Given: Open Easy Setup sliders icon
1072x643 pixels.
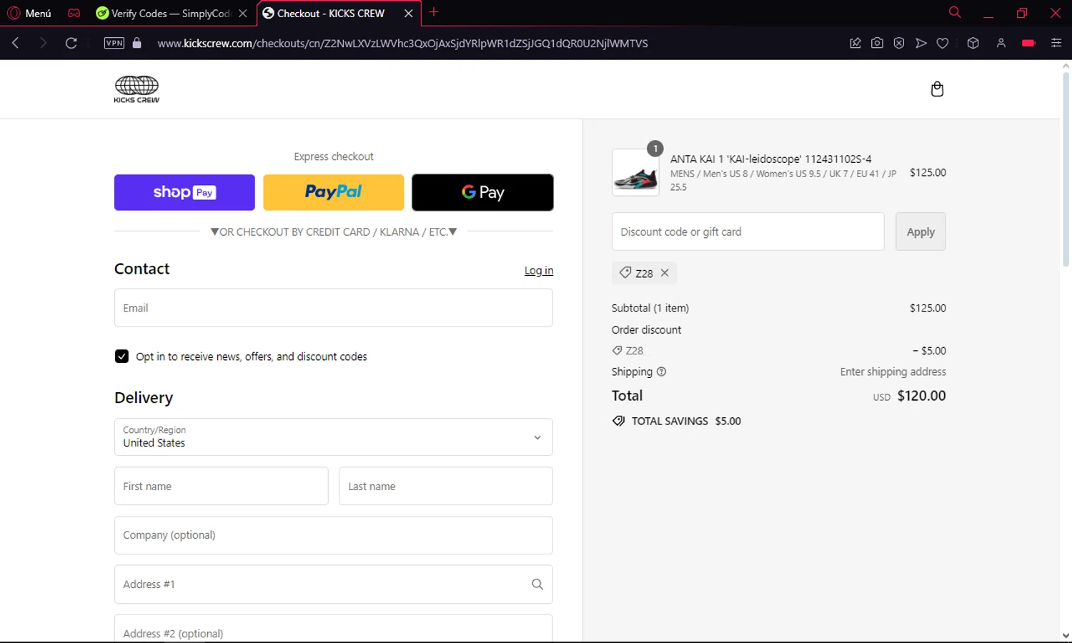Looking at the screenshot, I should (x=1056, y=43).
